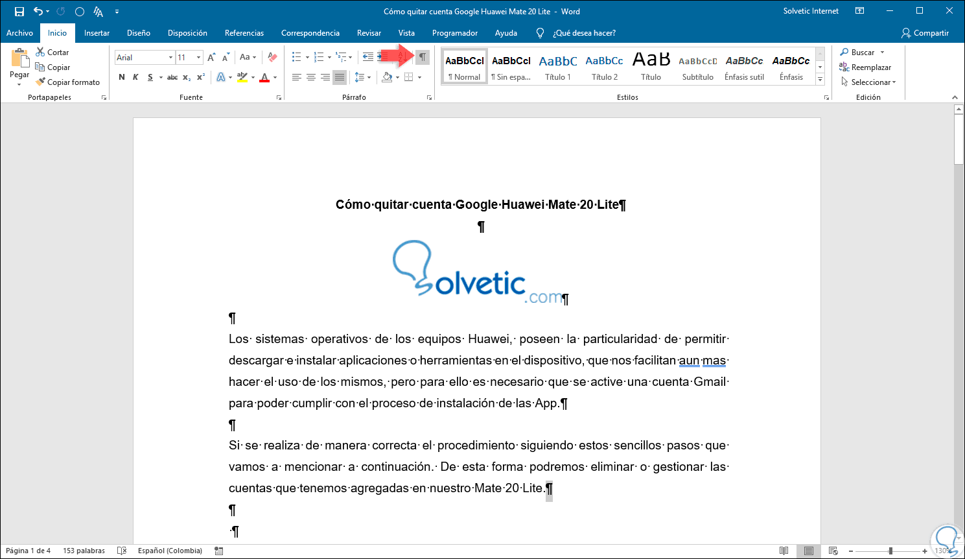Click the zoom slider handle
965x559 pixels.
click(x=890, y=551)
